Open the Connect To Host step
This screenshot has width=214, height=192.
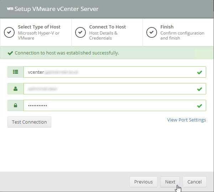[107, 32]
